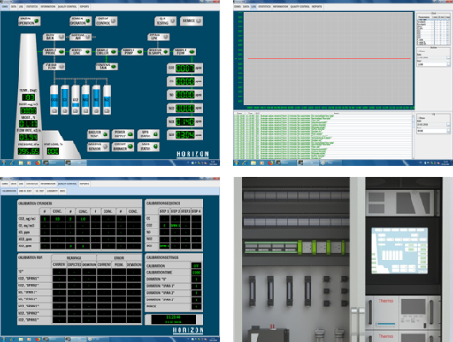Viewport: 453px width, 342px height.
Task: Open Log filter panel Date dropdown
Action: pos(449,124)
